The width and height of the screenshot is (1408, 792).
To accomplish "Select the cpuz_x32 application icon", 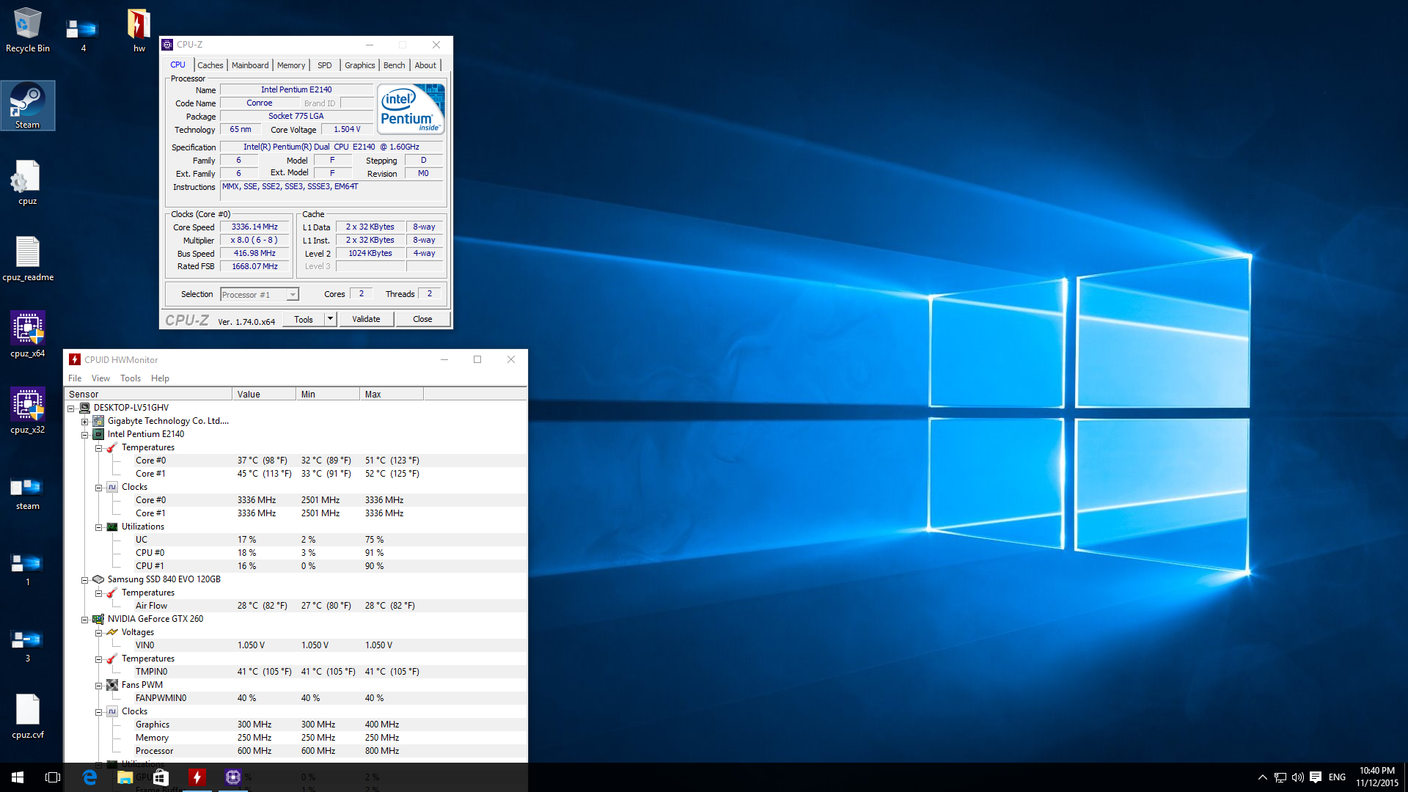I will (x=28, y=411).
